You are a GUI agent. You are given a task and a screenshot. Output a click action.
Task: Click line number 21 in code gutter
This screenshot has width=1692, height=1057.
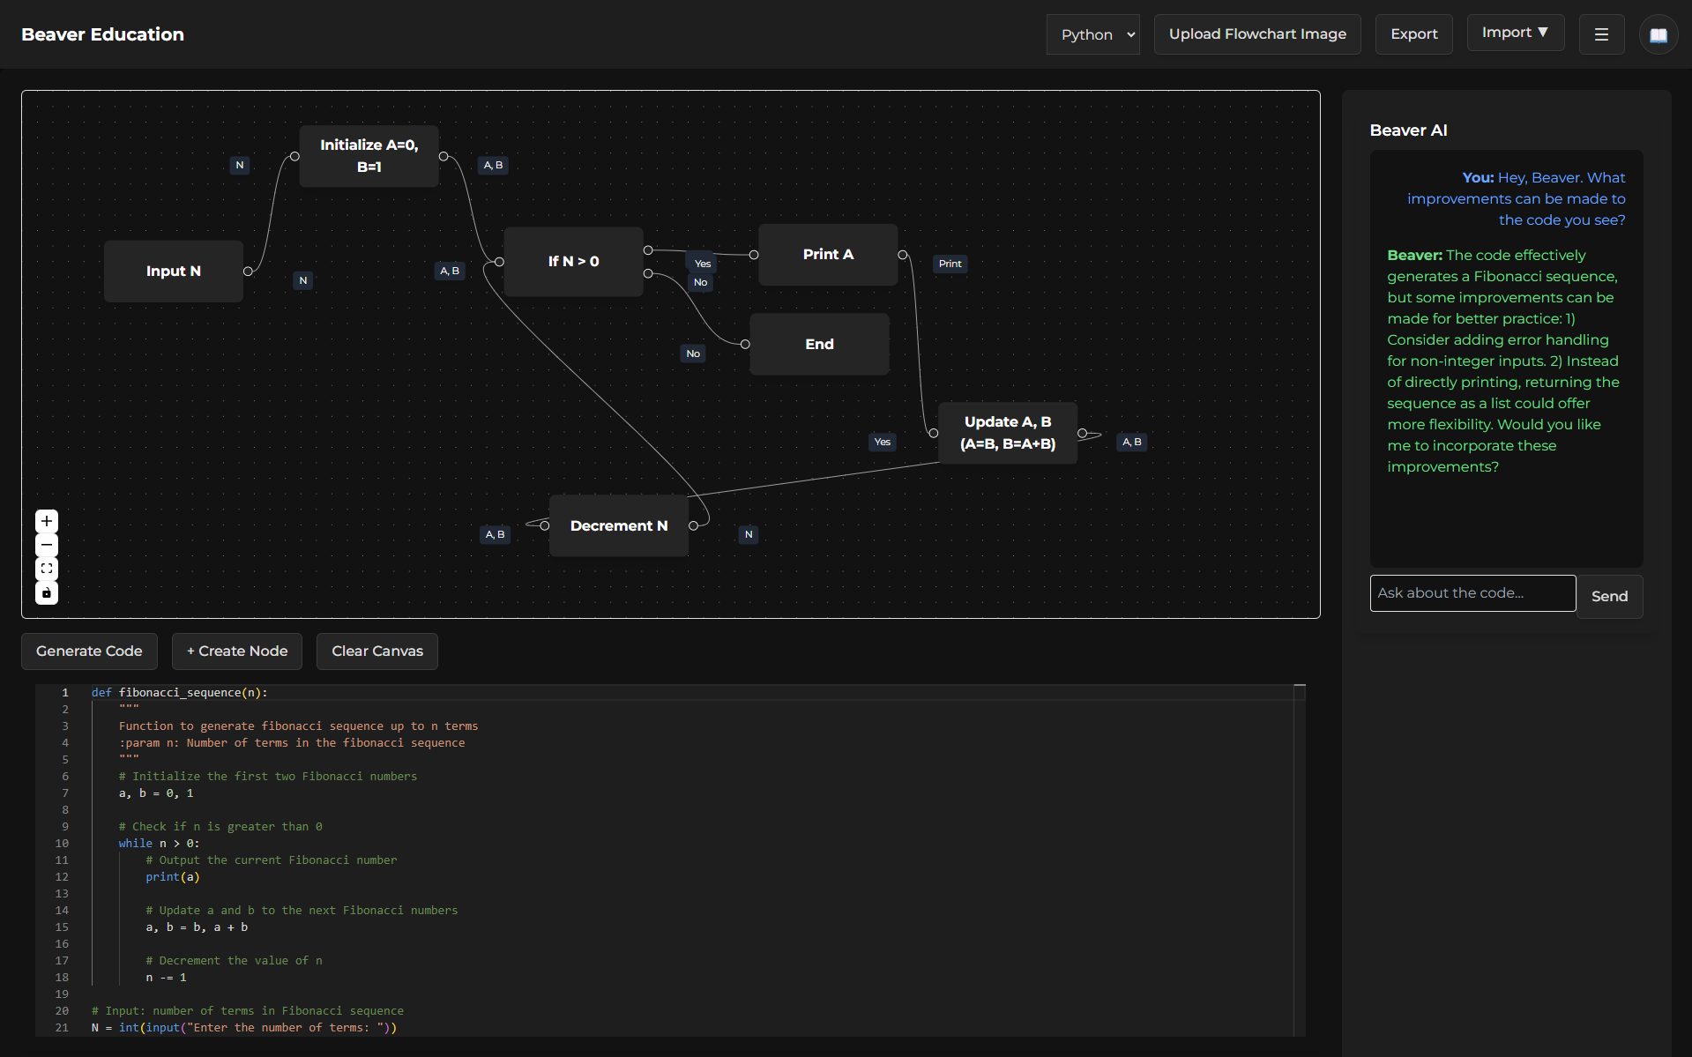(62, 1028)
